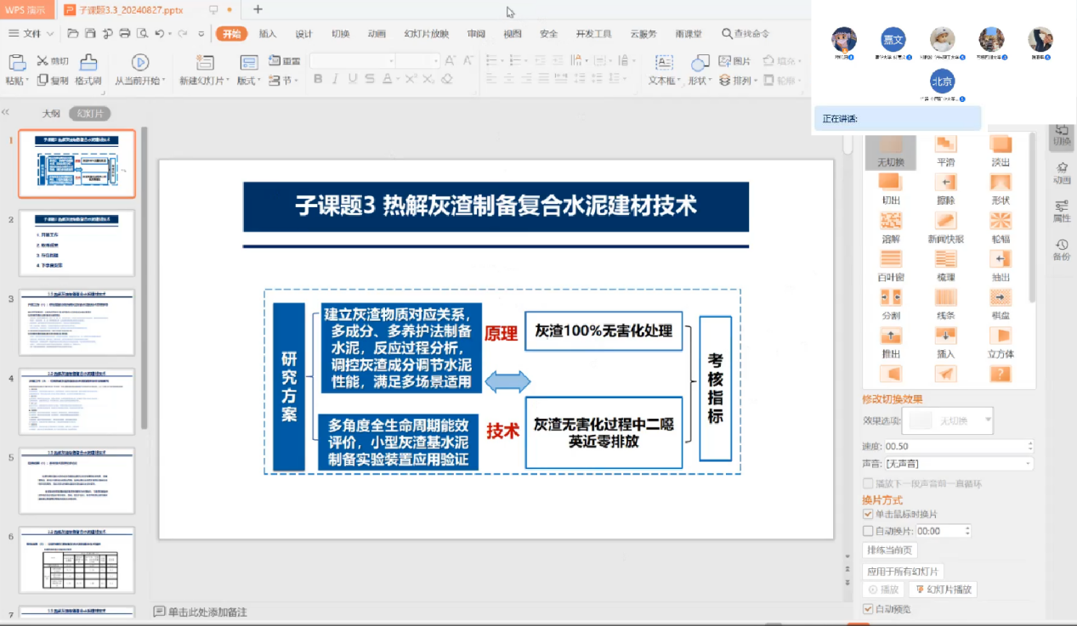Screen dimensions: 1077x626
Task: Open the 声音 sound dropdown
Action: click(1028, 464)
